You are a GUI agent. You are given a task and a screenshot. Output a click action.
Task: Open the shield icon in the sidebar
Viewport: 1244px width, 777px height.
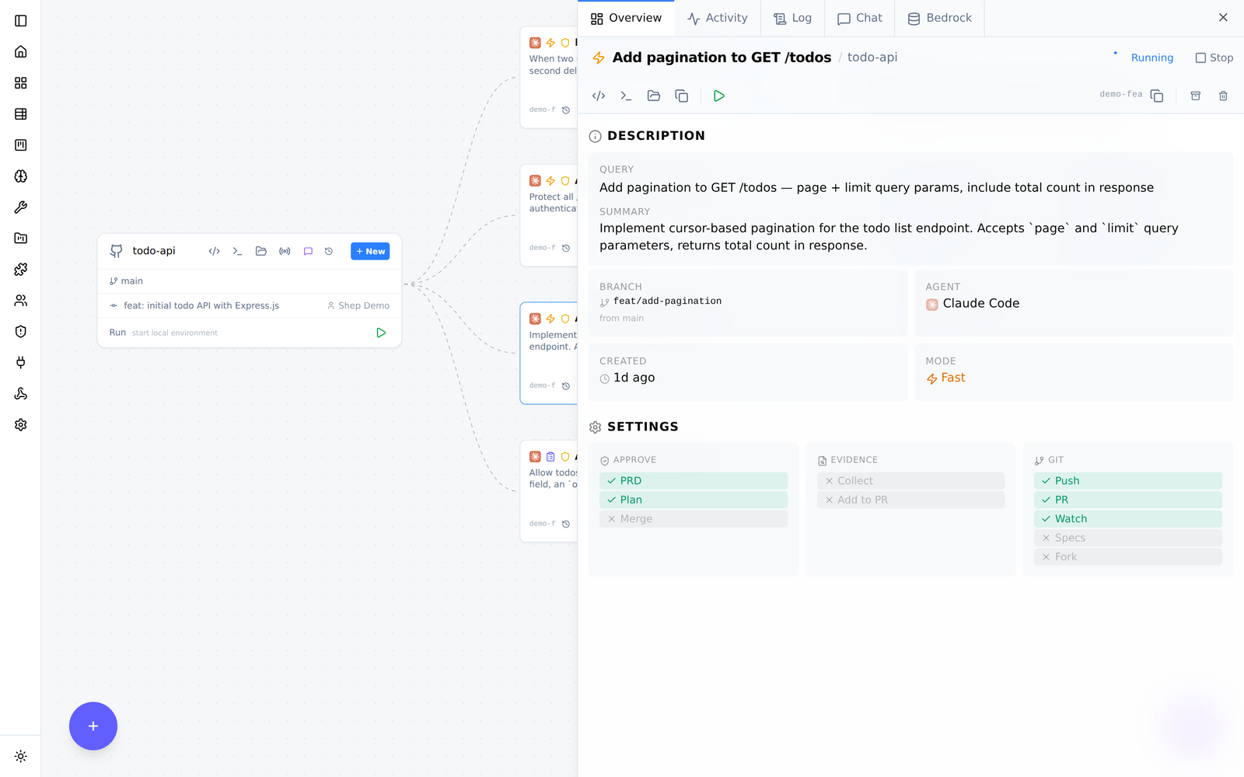(x=21, y=332)
